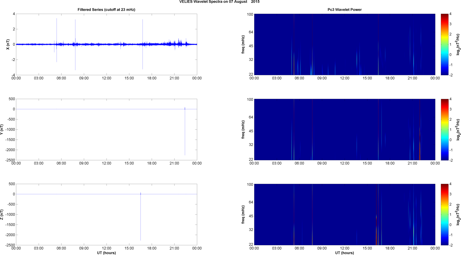Click 'UT (hours)' label under the bottom spectrogram
The image size is (461, 255).
click(x=345, y=253)
